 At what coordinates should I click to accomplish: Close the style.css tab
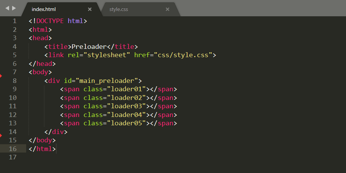click(x=167, y=9)
